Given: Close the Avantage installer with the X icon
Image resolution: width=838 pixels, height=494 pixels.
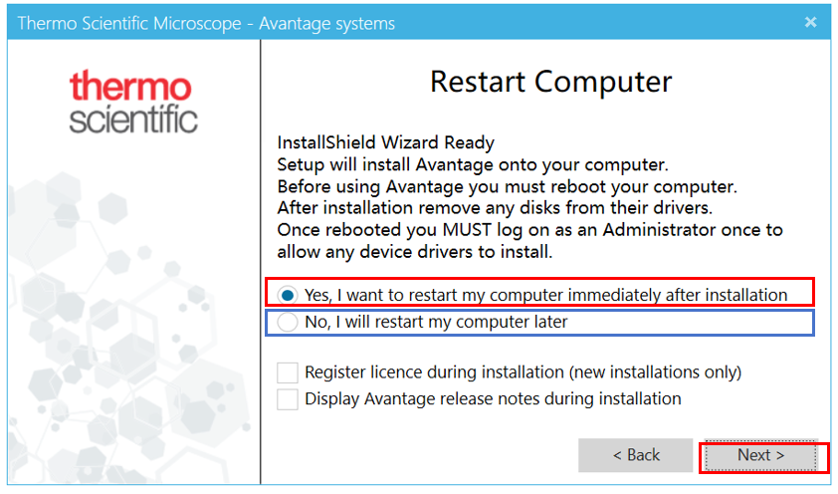Looking at the screenshot, I should 811,22.
